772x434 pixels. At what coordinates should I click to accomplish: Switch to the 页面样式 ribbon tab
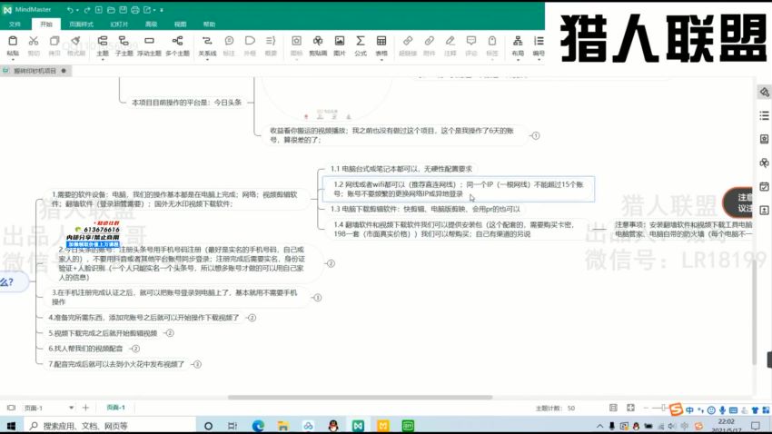point(81,25)
